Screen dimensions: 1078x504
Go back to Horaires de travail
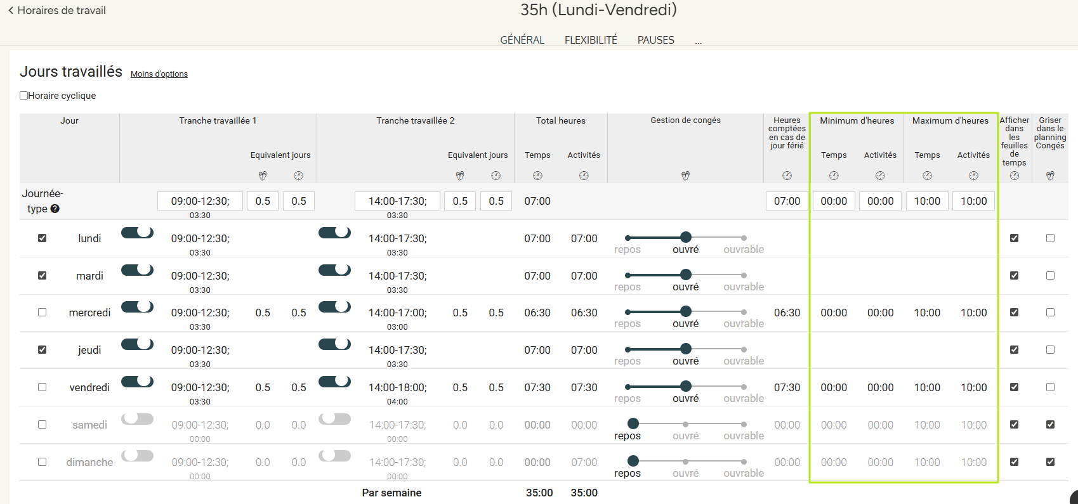56,10
